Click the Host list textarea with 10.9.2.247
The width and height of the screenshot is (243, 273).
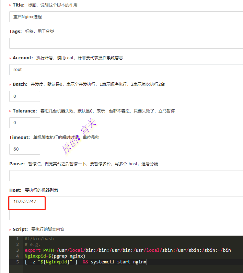click(x=124, y=208)
